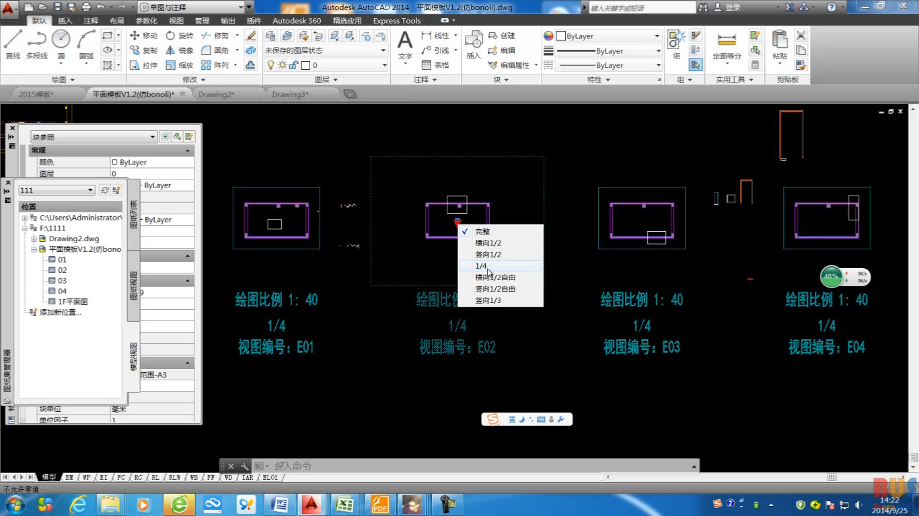This screenshot has height=516, width=919.
Task: Choose 1/4 in the context menu
Action: [500, 266]
